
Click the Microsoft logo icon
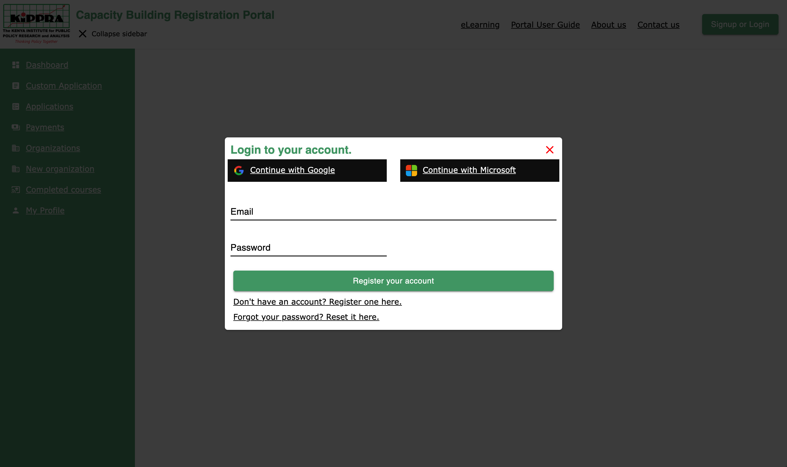[411, 170]
